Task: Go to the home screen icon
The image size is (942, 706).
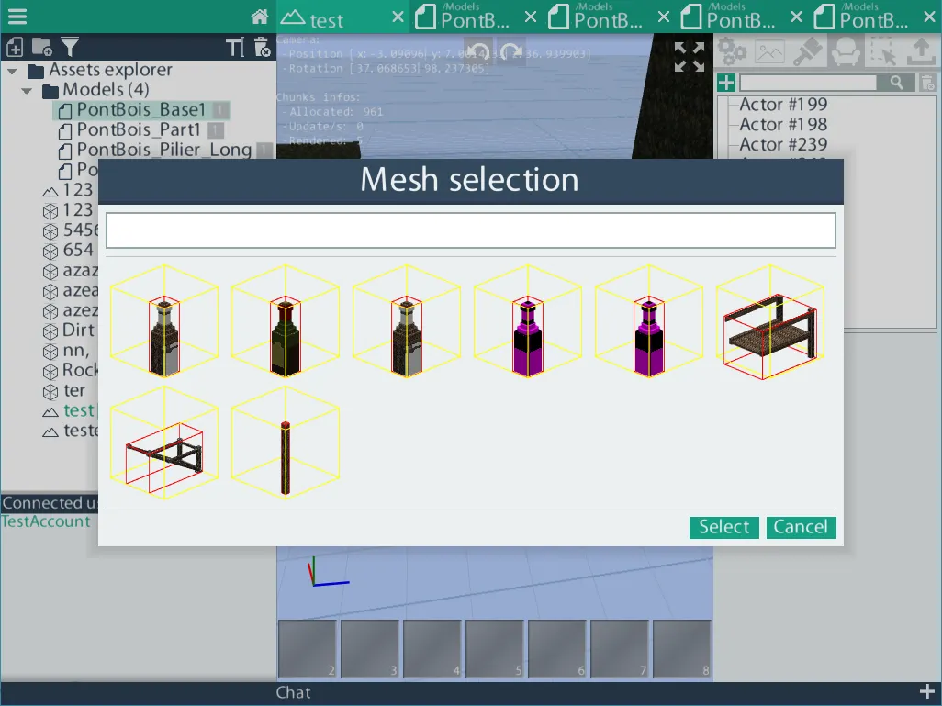Action: 260,17
